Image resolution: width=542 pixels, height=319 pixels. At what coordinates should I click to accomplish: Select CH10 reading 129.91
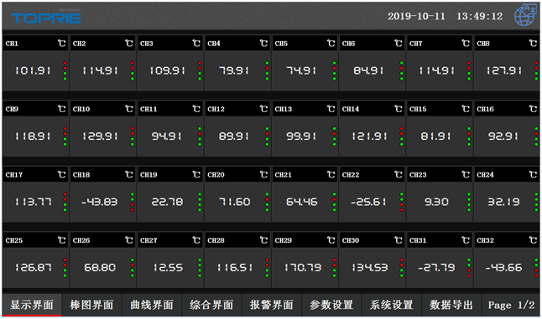[x=100, y=136]
